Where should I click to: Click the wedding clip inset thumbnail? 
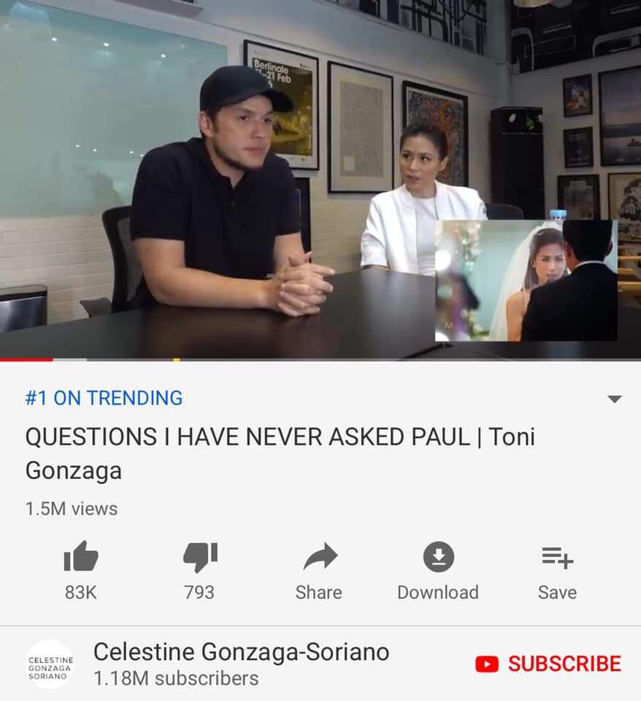[x=526, y=280]
